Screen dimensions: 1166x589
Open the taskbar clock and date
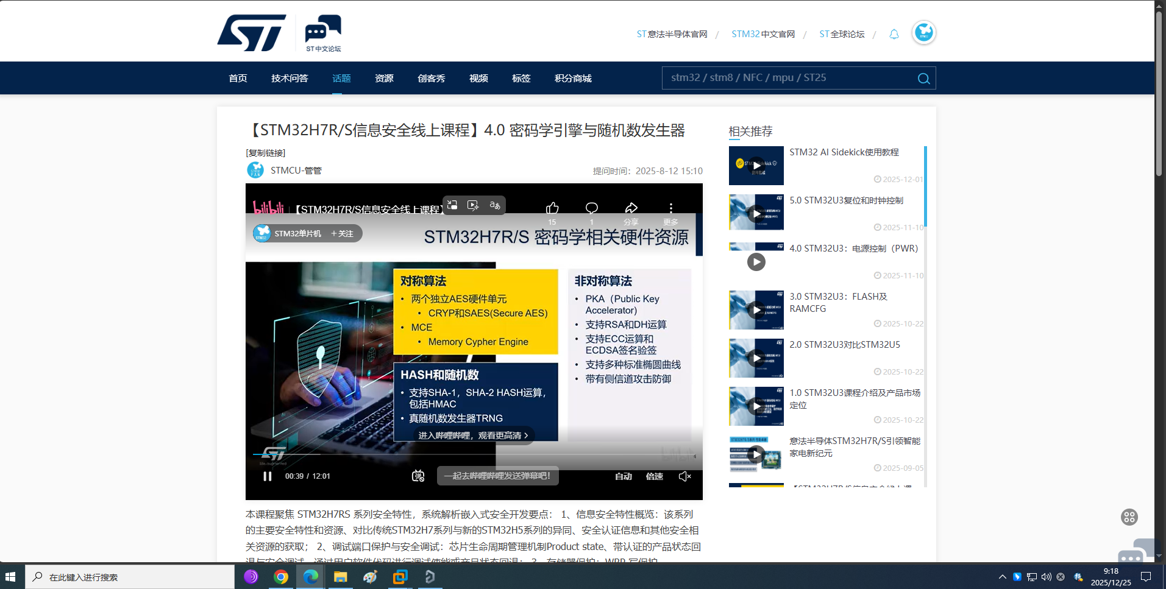coord(1111,577)
